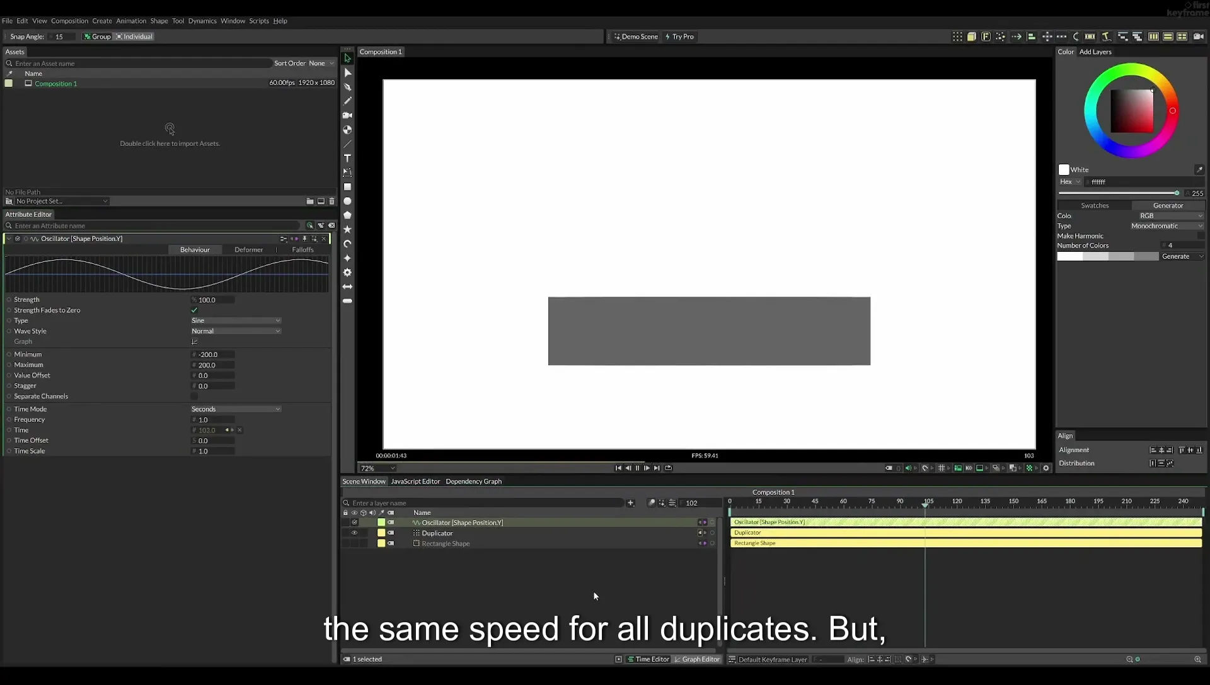Viewport: 1210px width, 685px height.
Task: Toggle Strength Fades to Zero checkbox
Action: (x=194, y=310)
